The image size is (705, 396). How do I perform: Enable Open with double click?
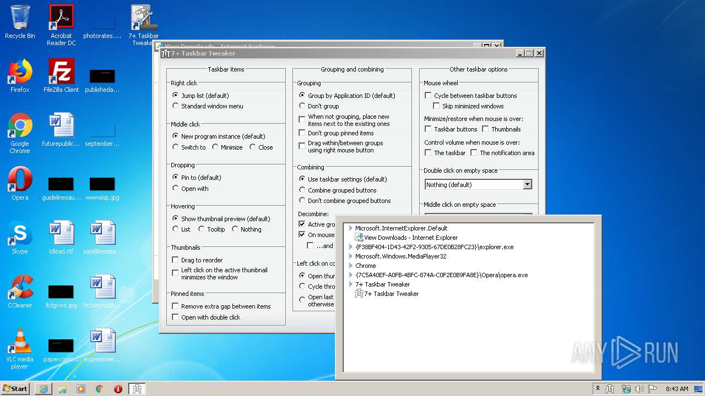tap(206, 317)
